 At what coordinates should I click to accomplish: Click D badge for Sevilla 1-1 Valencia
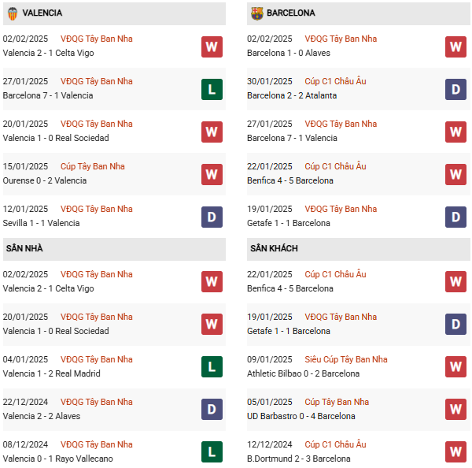[x=212, y=217]
